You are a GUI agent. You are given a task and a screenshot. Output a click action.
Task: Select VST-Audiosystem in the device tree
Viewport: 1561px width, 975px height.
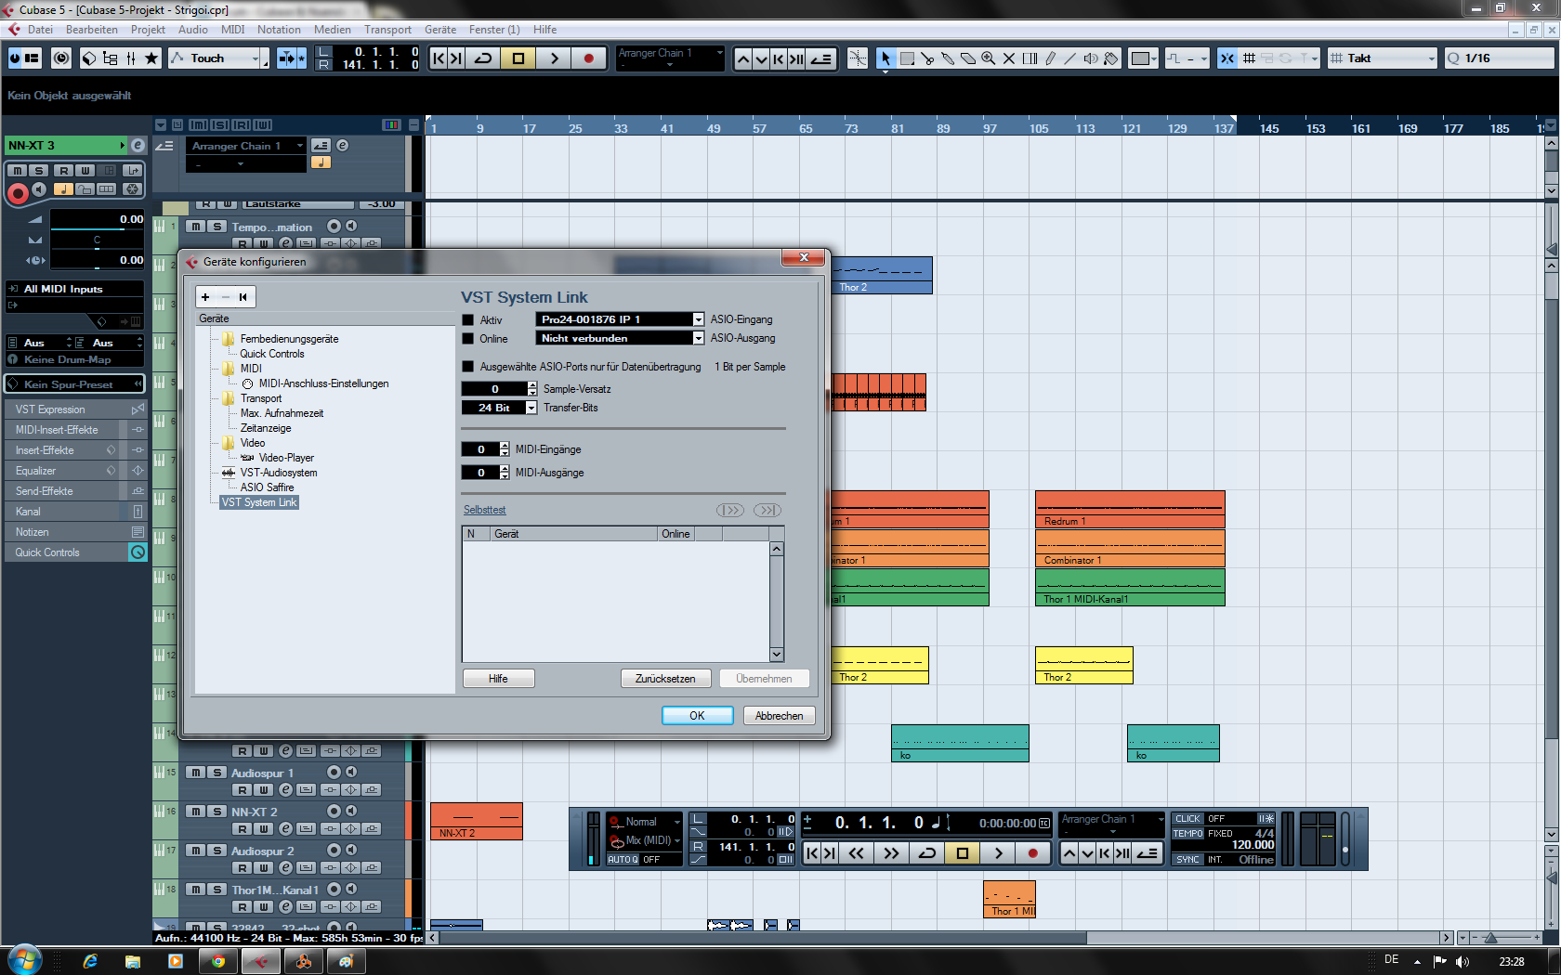[278, 473]
